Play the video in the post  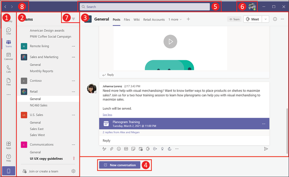pyautogui.click(x=170, y=41)
